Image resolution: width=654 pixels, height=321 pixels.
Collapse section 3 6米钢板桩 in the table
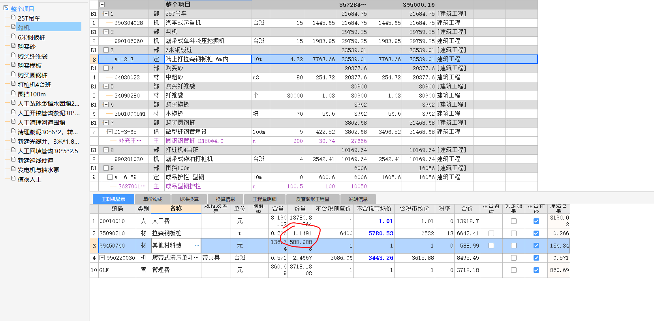point(106,50)
